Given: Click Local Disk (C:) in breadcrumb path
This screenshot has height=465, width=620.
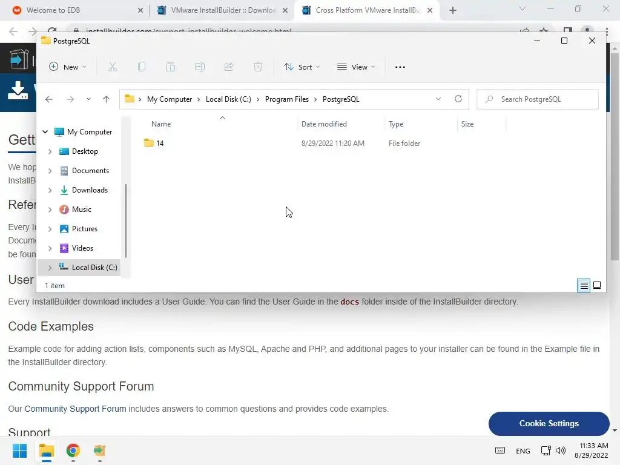Looking at the screenshot, I should click(x=228, y=99).
